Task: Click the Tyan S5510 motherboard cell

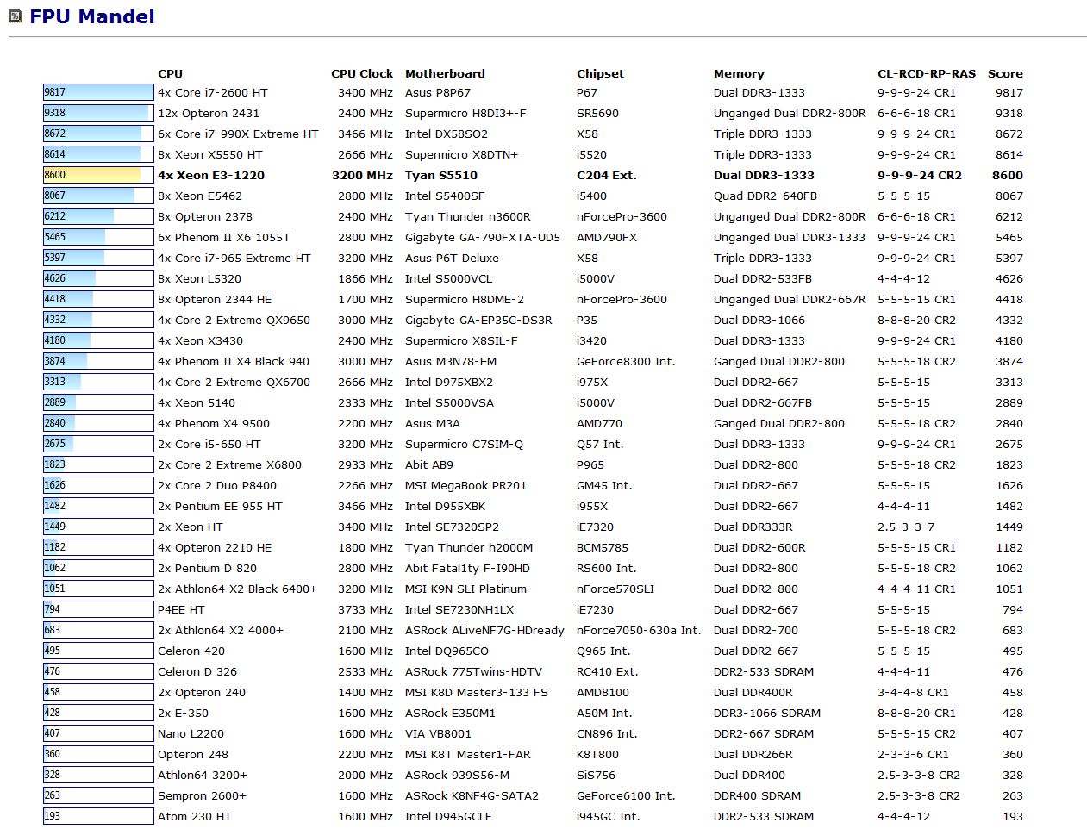Action: pos(440,176)
